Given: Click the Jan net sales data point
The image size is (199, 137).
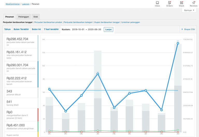Looking at the screenshot, I should [98, 74].
